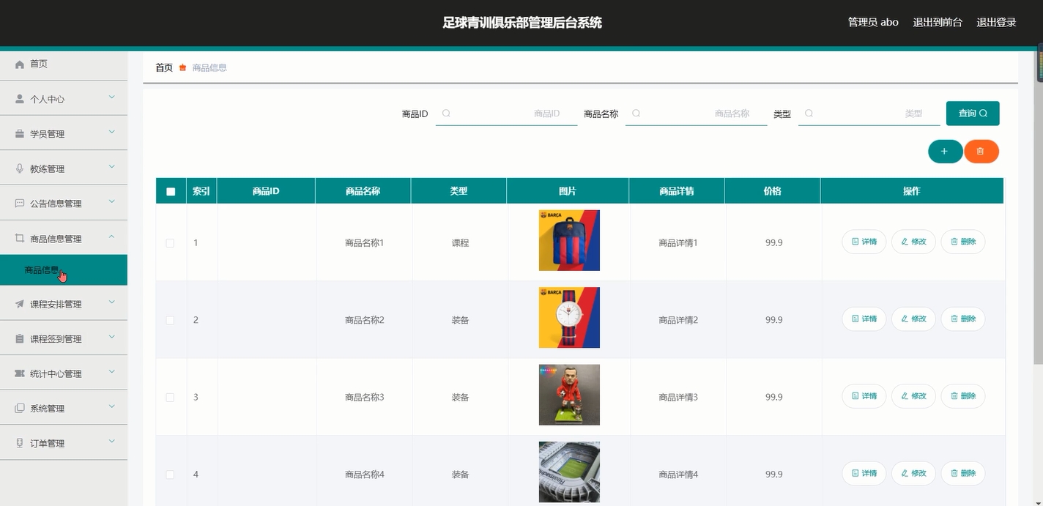Image resolution: width=1043 pixels, height=506 pixels.
Task: Click the breadcrumb home icon beside 商品信息
Action: click(x=182, y=67)
